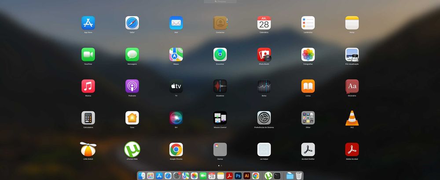Open Maps from the Dock
Viewport: 440px width, 180px height.
186,176
